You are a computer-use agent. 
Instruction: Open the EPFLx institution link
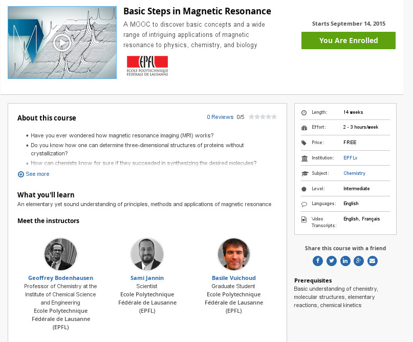[x=351, y=158]
